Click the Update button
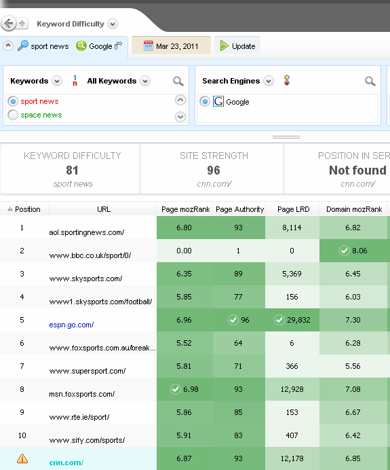This screenshot has height=470, width=390. pos(237,46)
